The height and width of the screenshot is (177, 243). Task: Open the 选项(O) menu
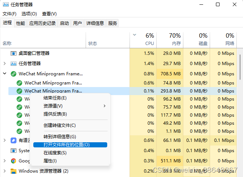click(29, 14)
